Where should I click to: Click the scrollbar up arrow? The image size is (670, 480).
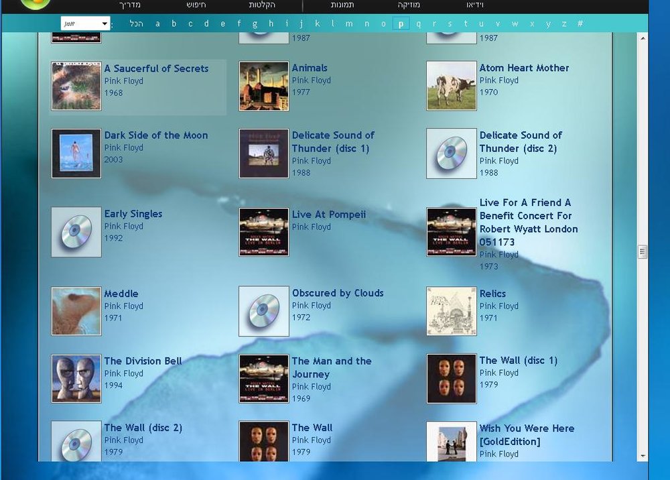point(643,38)
